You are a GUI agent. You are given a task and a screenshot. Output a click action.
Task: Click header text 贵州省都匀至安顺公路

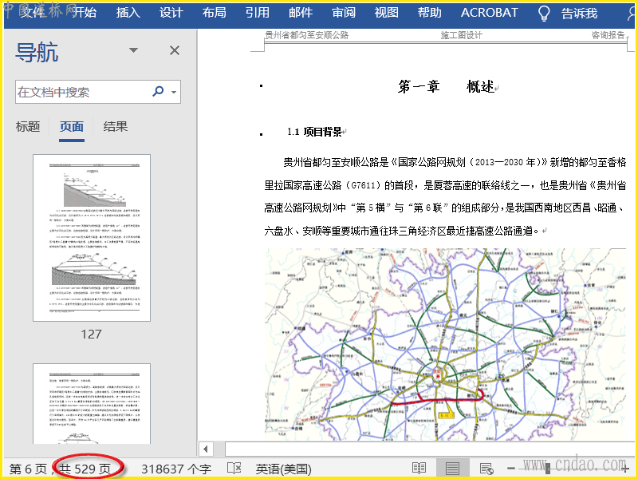click(307, 35)
